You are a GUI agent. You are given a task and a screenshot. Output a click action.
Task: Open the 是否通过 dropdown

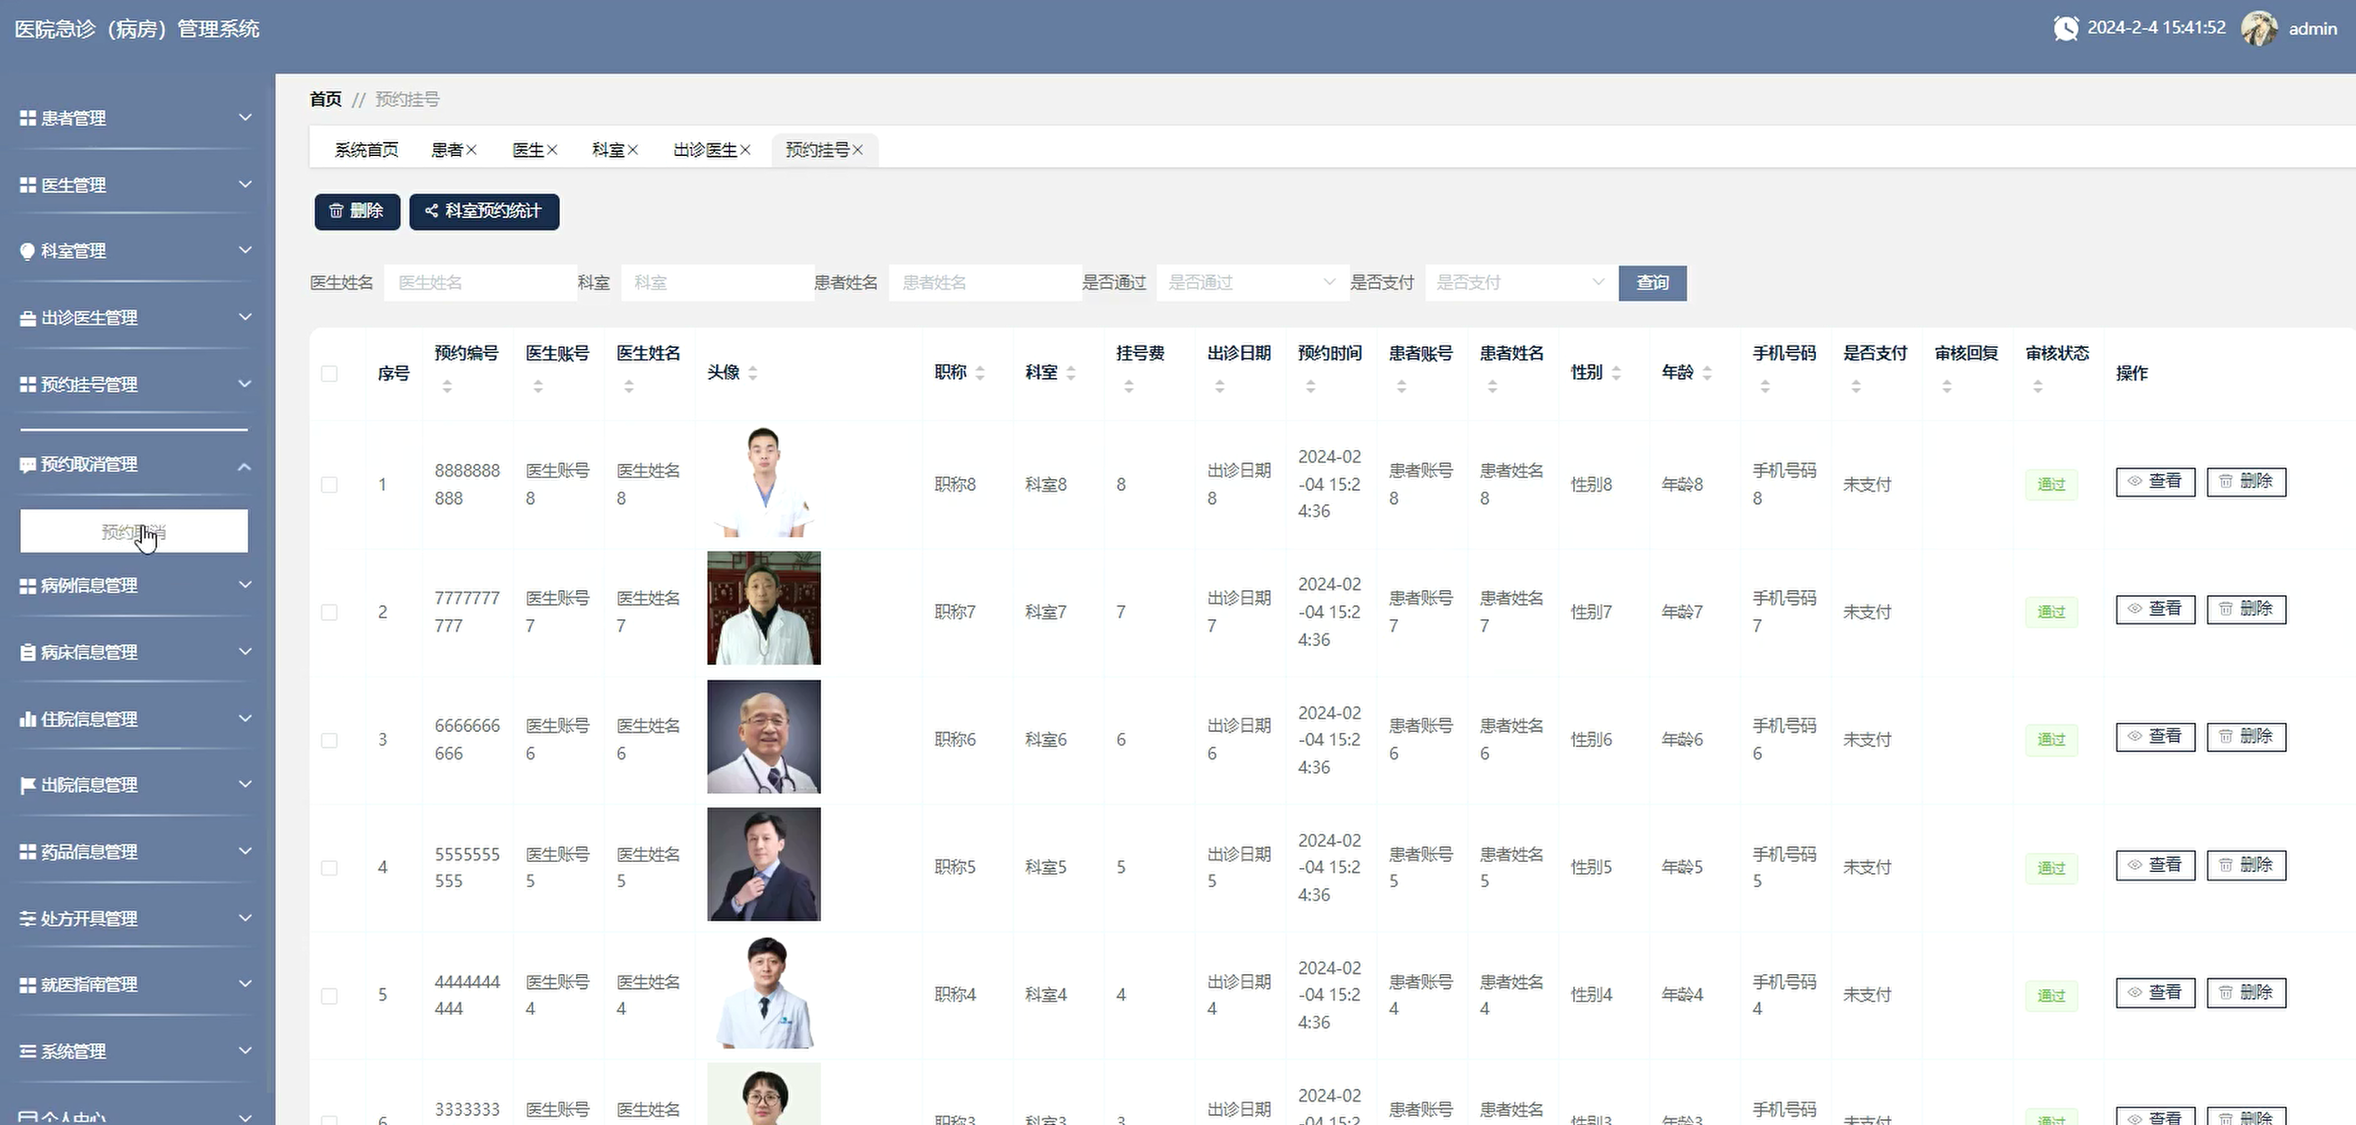[1252, 283]
